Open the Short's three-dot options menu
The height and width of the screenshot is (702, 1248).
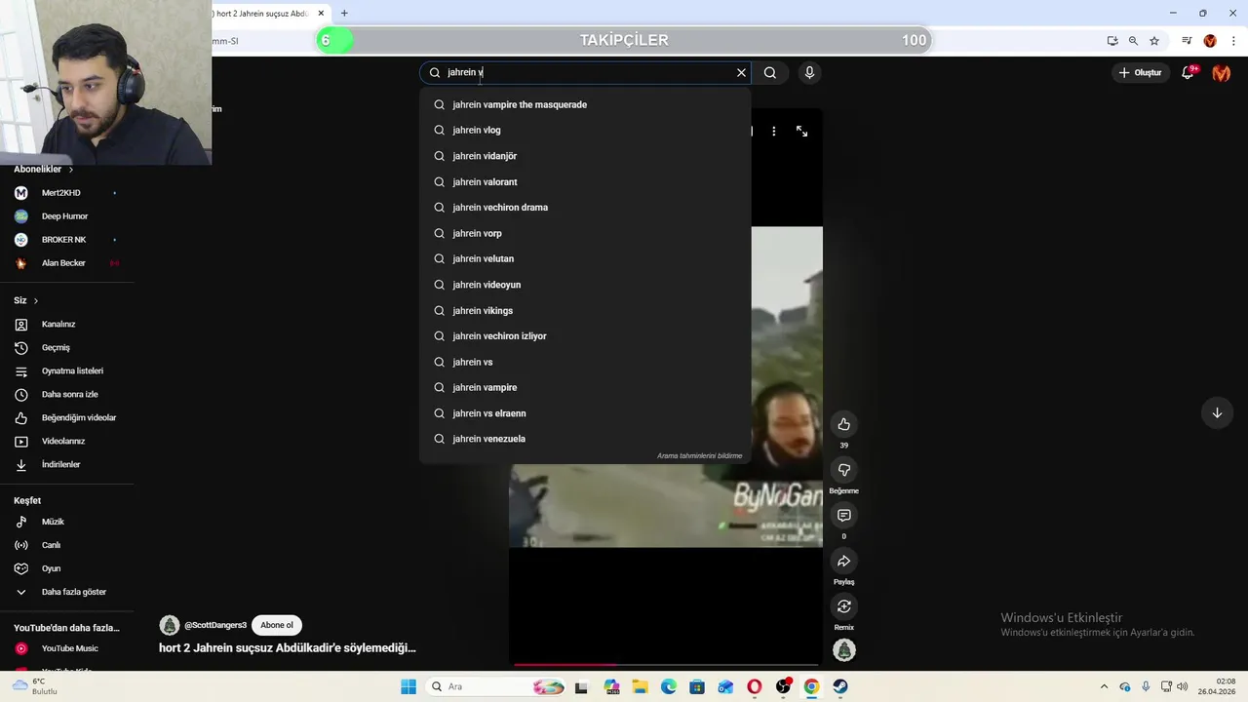pyautogui.click(x=774, y=131)
